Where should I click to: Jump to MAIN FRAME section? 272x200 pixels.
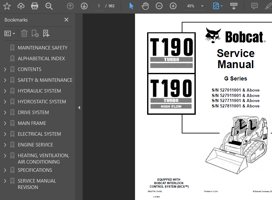point(32,123)
